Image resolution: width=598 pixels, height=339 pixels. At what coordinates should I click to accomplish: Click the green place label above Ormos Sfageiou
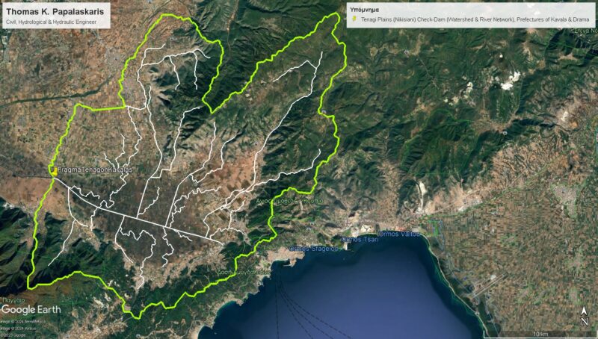pos(290,200)
